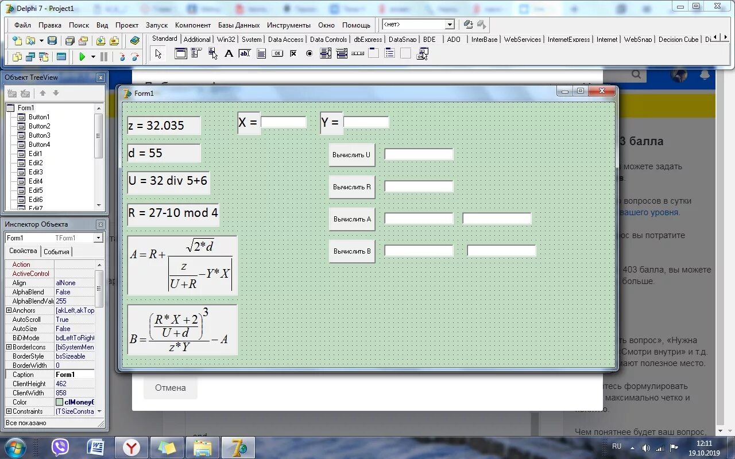Select the arrow pointer in component palette
This screenshot has height=459, width=735.
click(x=158, y=53)
